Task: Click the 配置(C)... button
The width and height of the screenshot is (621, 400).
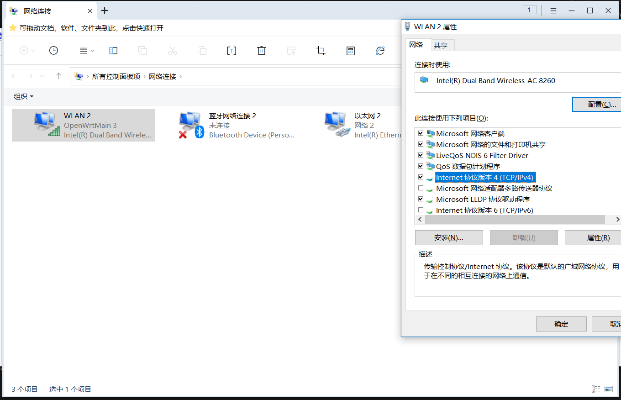Action: click(597, 104)
